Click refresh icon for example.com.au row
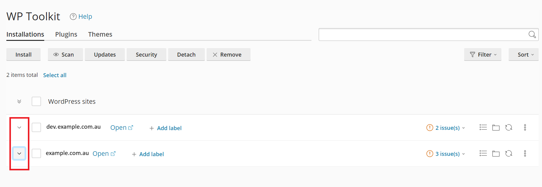The height and width of the screenshot is (187, 542). 509,154
